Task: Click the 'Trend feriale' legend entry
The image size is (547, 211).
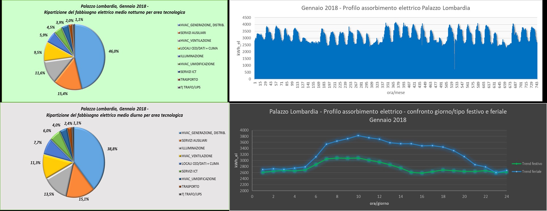Action: 527,171
